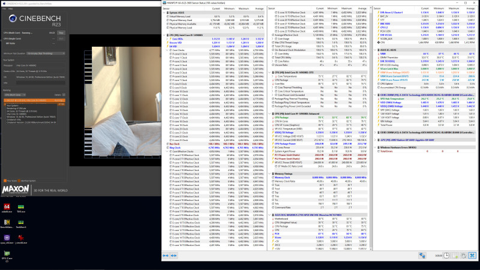Open TestMem5 desktop icon
The width and height of the screenshot is (480, 270).
(21, 223)
